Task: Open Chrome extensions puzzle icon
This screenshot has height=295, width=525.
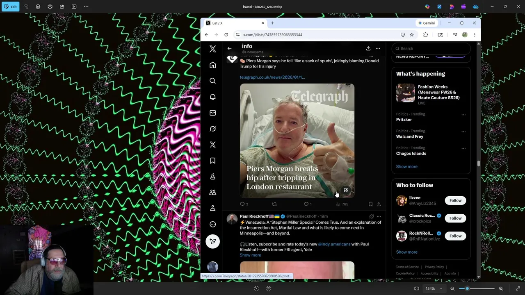Action: (425, 35)
